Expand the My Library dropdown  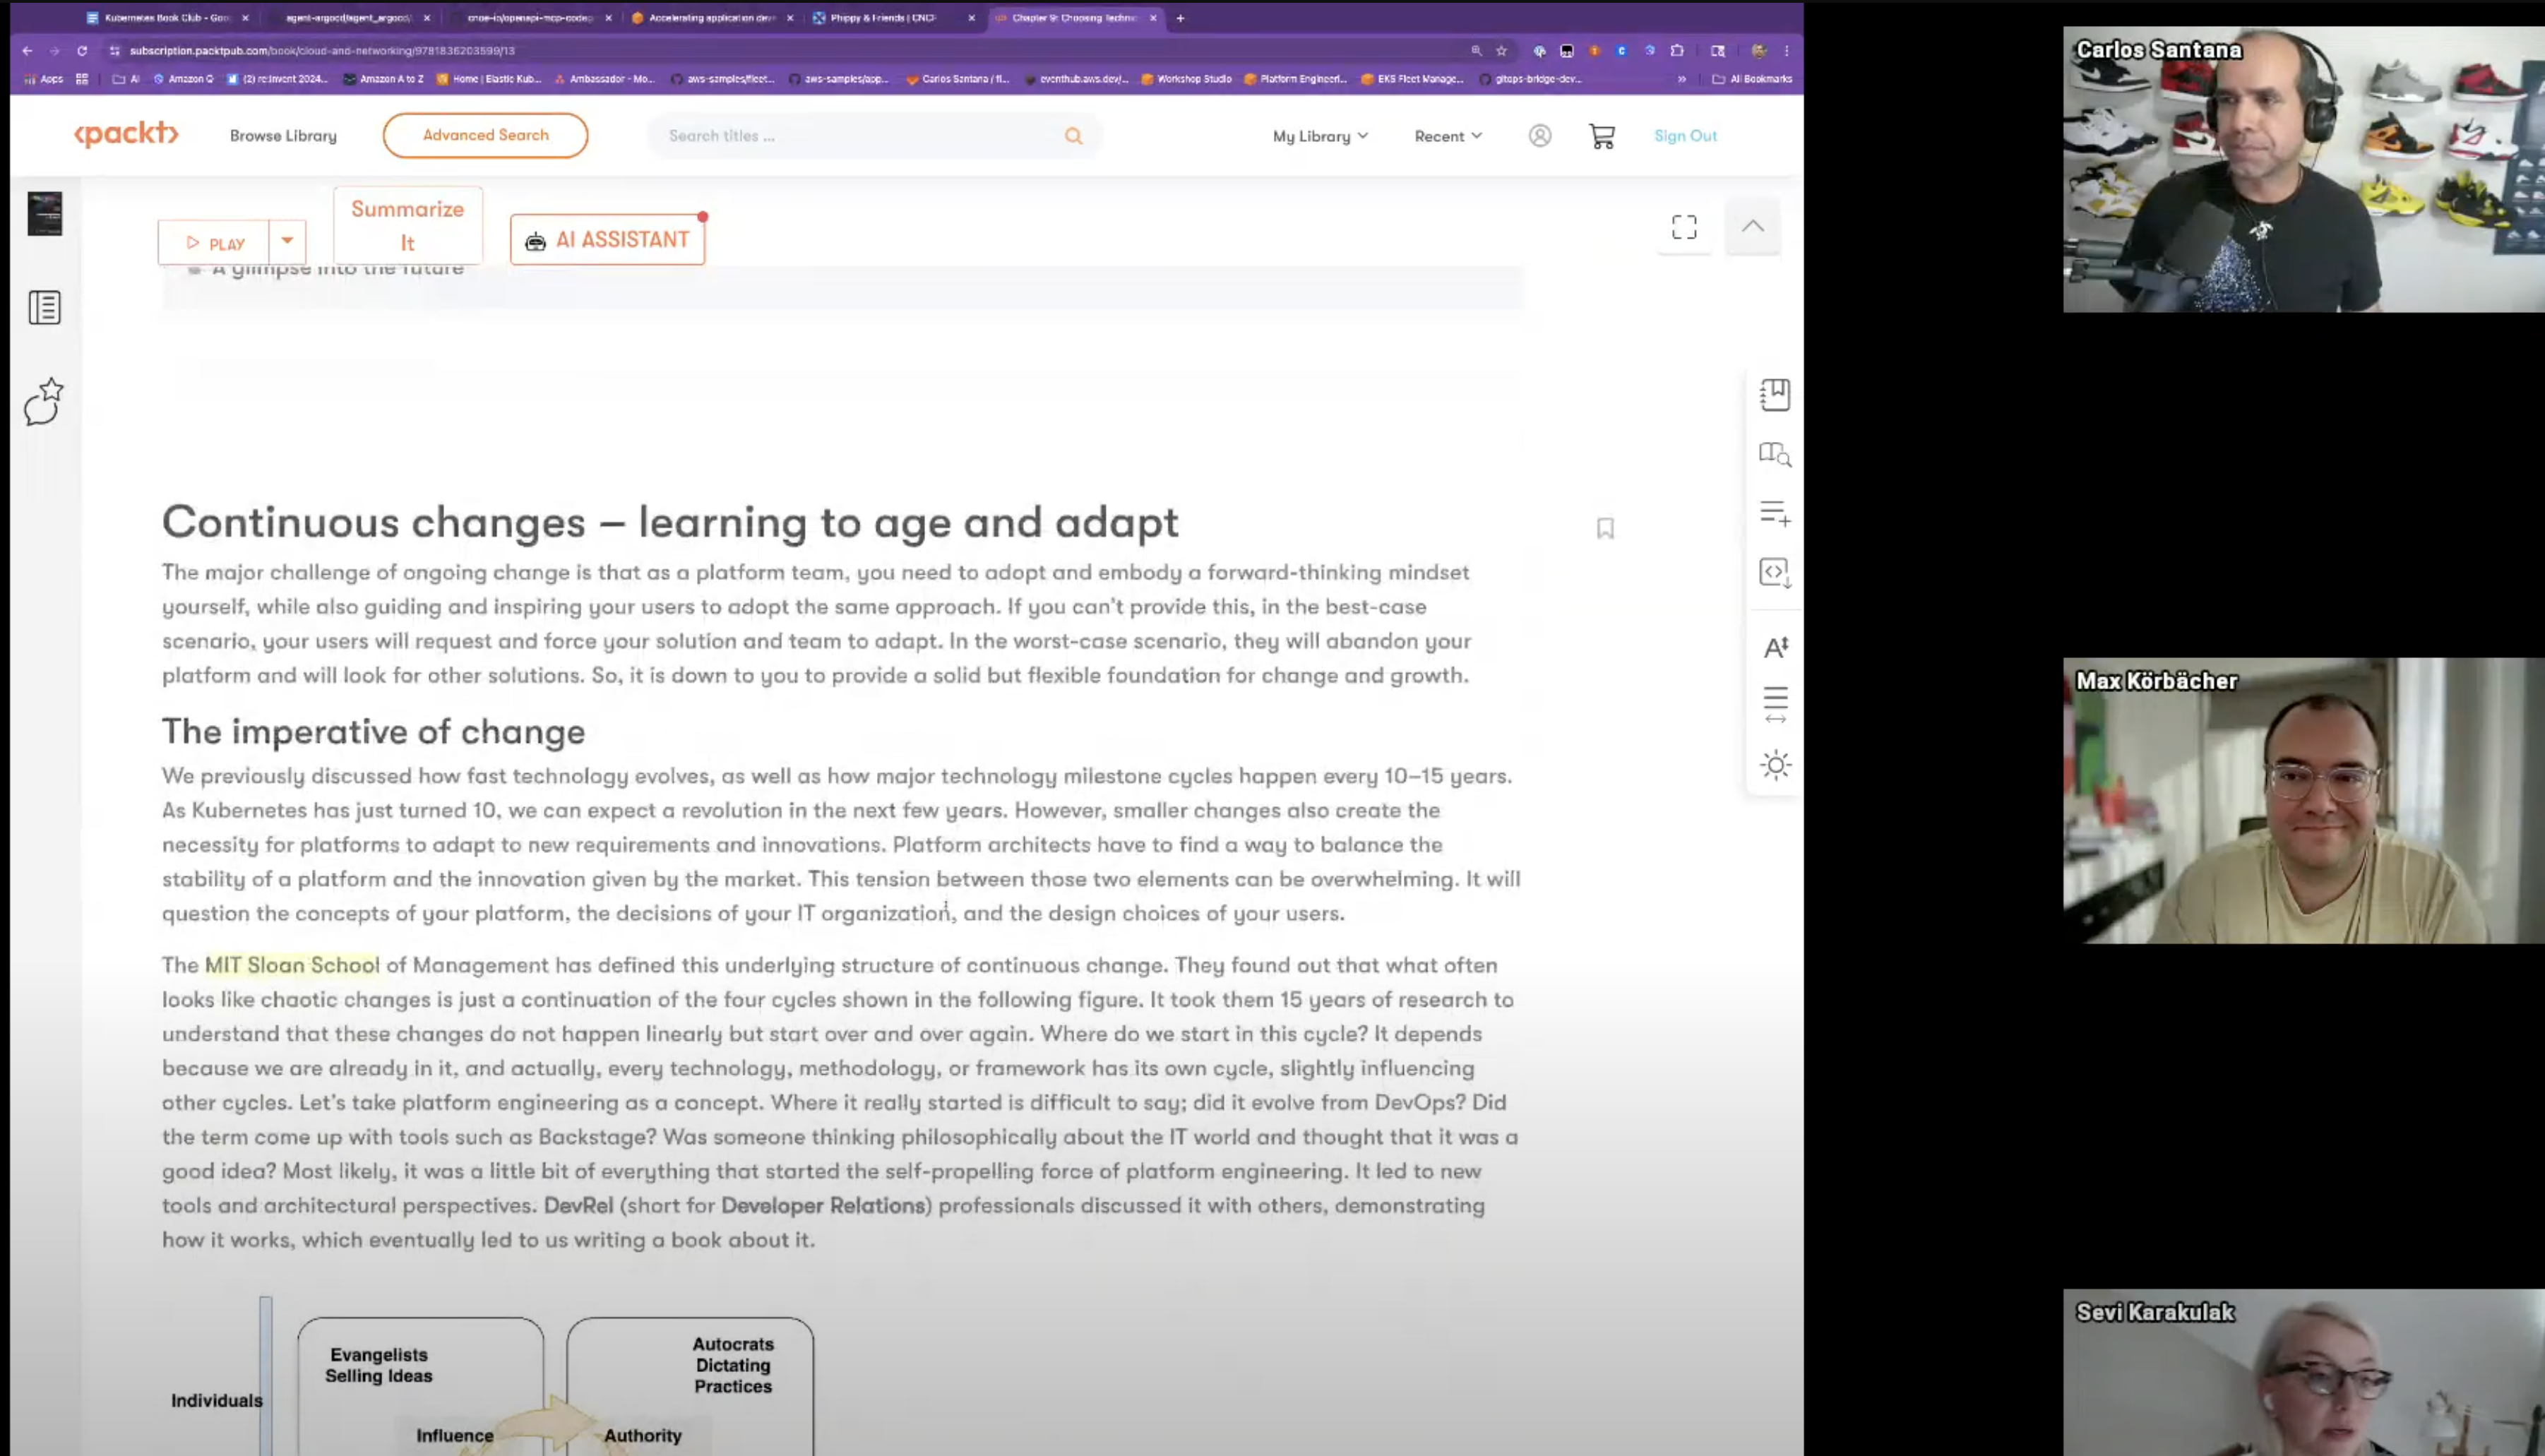point(1319,136)
